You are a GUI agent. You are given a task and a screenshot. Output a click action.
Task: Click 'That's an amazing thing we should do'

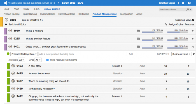pos(49,81)
